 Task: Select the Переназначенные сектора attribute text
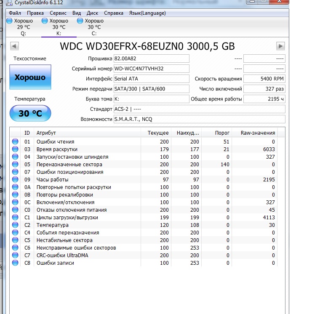click(x=69, y=165)
